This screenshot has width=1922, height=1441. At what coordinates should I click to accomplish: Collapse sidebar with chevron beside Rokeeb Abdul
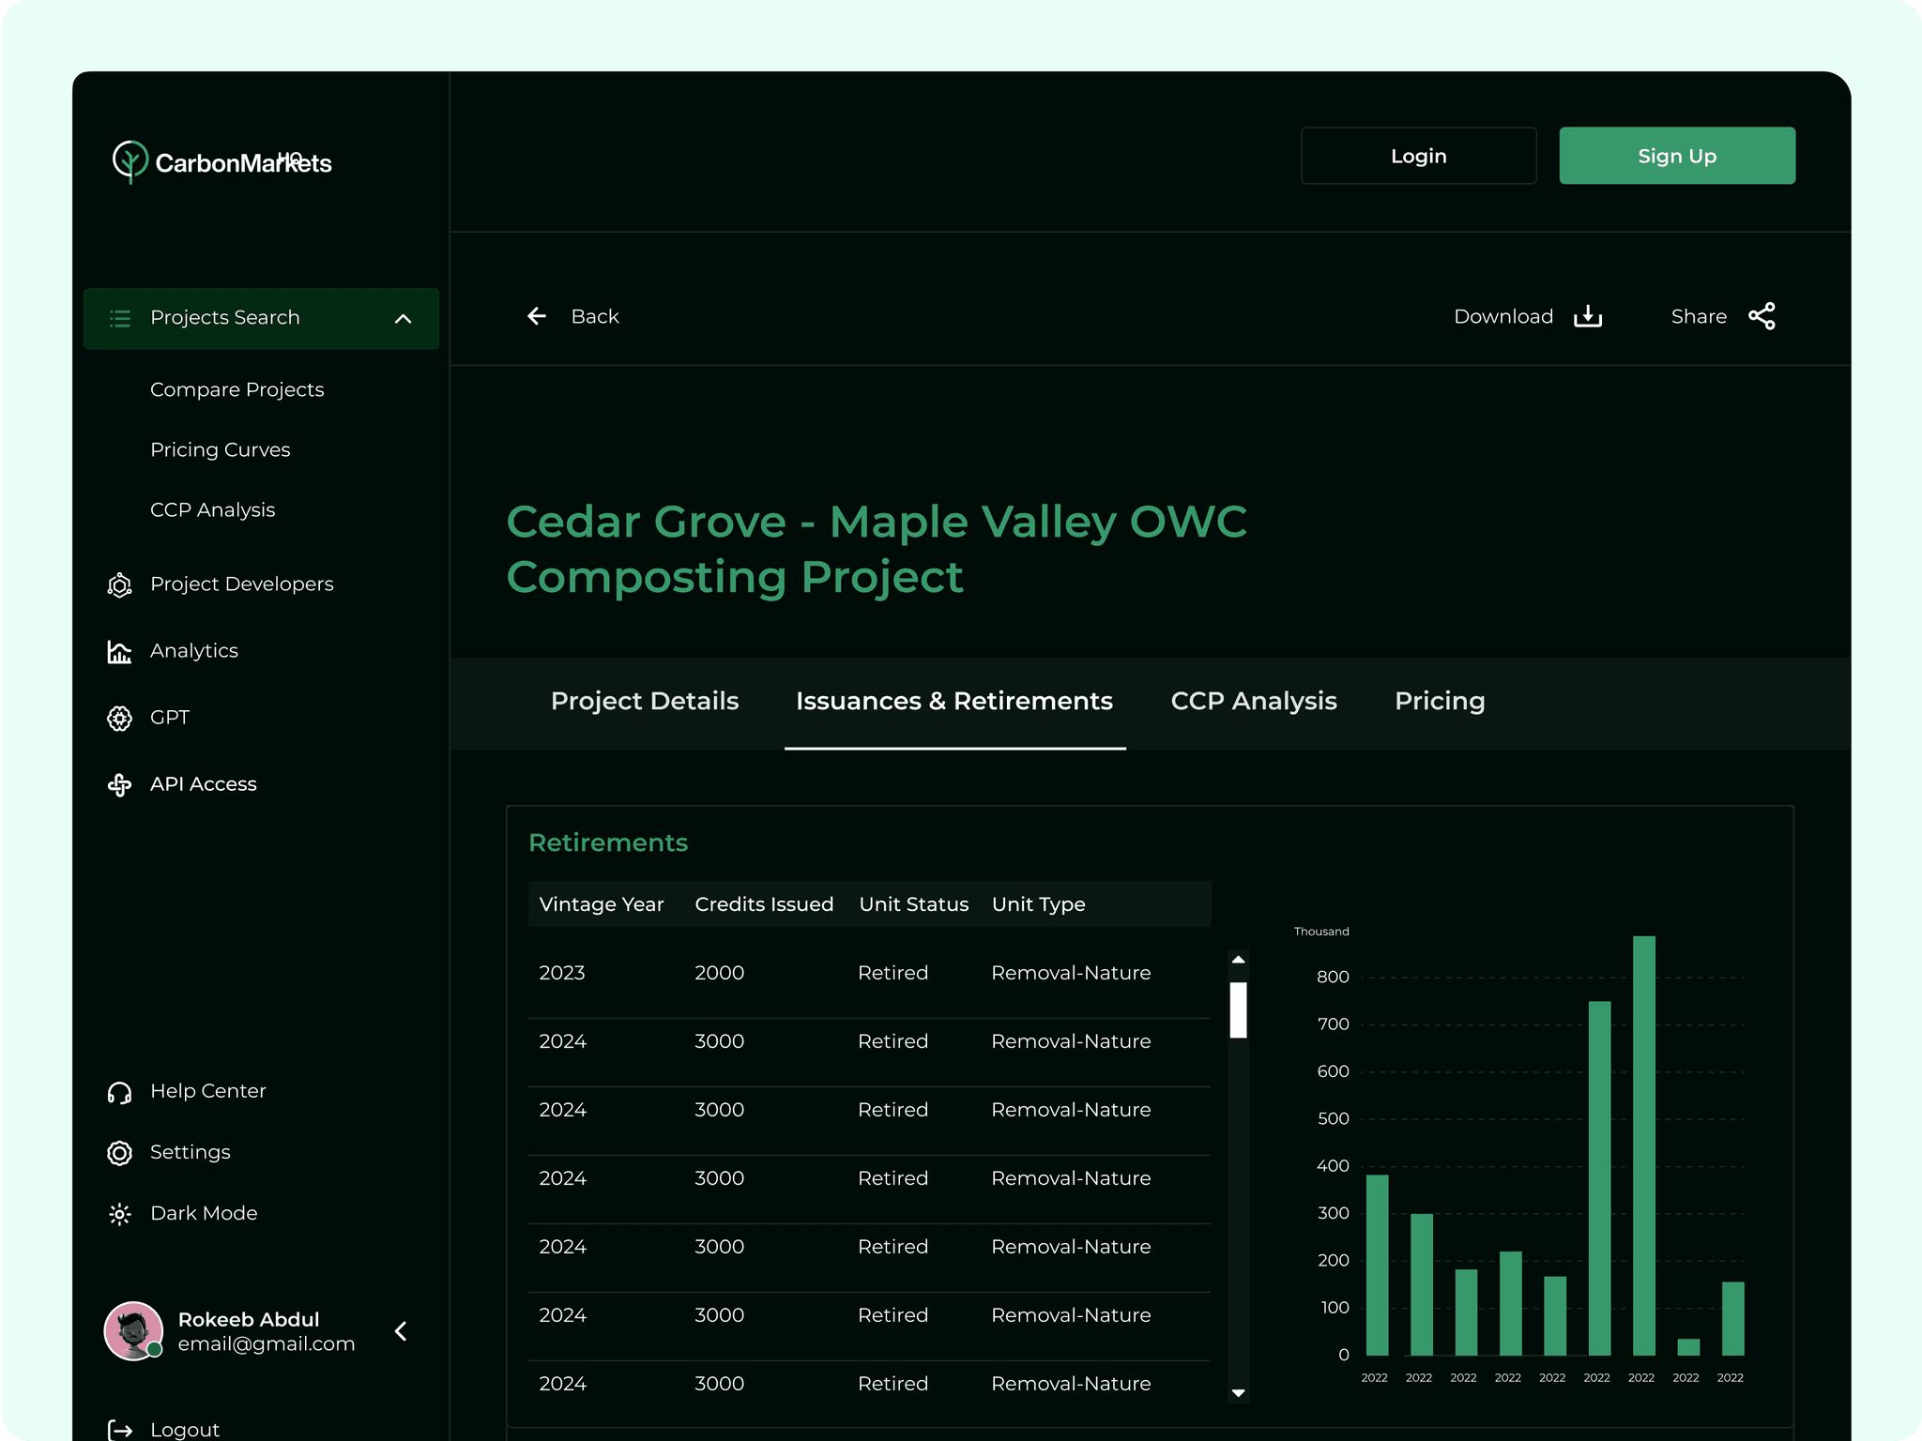click(x=401, y=1331)
